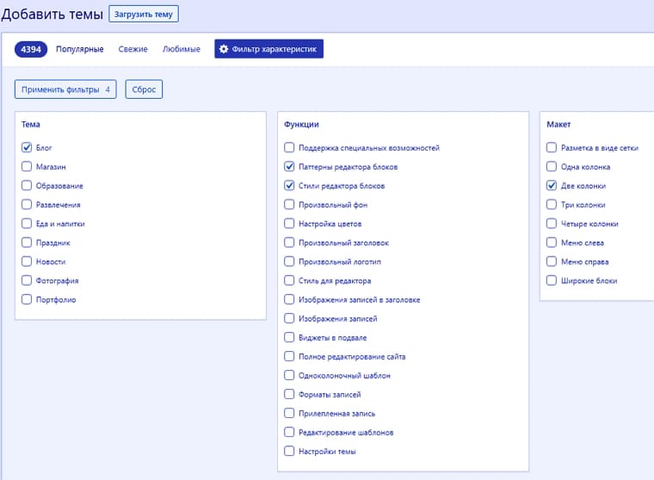Viewport: 654px width, 480px height.
Task: Select the Портфолио subject checkbox
Action: click(27, 299)
